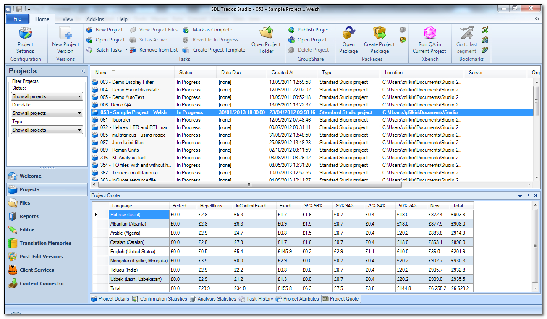Screen dimensions: 547x319
Task: Close the Project Quote panel
Action: [536, 195]
